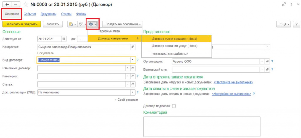Open the payment date Настройка не выполнена link
Viewport: 301px width, 138px height.
pos(231,94)
